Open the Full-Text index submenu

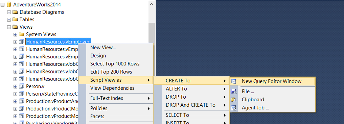[x=116, y=98]
